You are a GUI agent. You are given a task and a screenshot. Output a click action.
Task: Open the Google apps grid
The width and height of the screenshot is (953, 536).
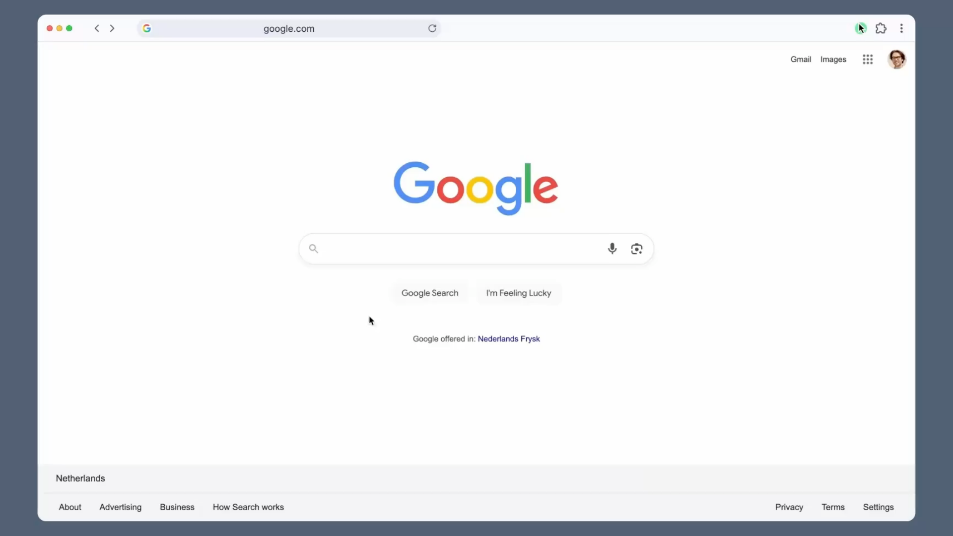pyautogui.click(x=868, y=60)
